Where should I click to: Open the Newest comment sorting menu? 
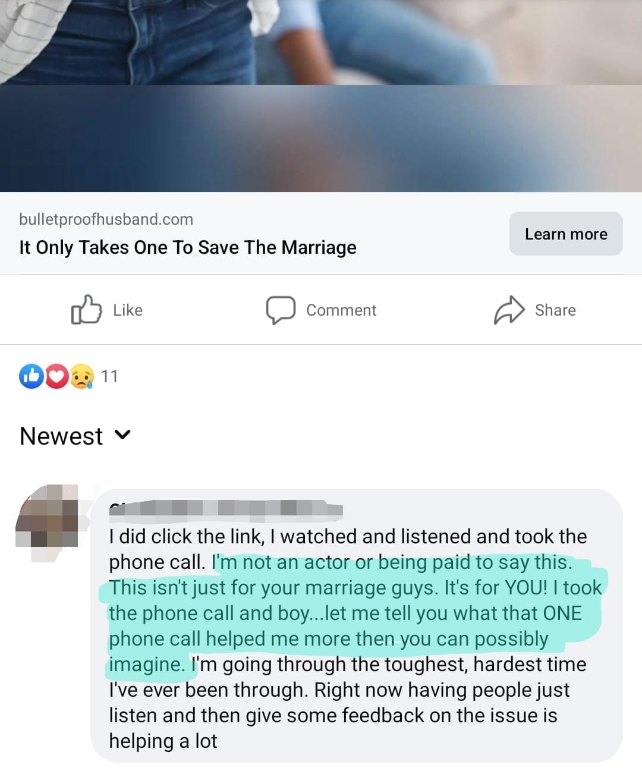pos(75,436)
